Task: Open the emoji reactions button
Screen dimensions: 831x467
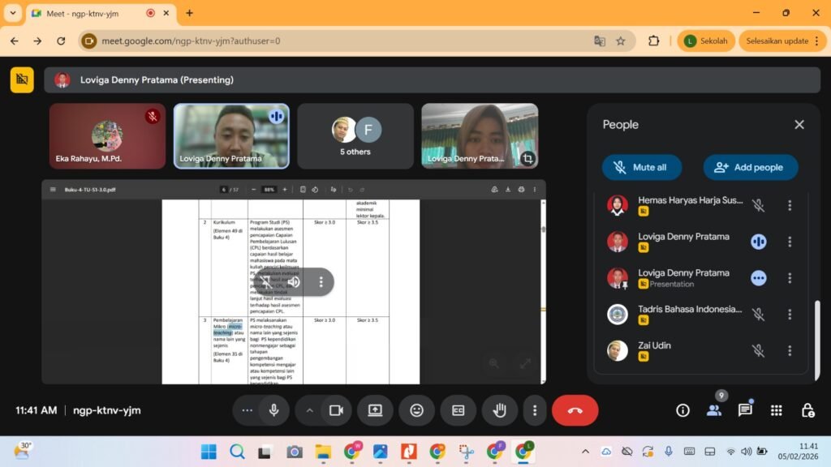Action: 416,410
